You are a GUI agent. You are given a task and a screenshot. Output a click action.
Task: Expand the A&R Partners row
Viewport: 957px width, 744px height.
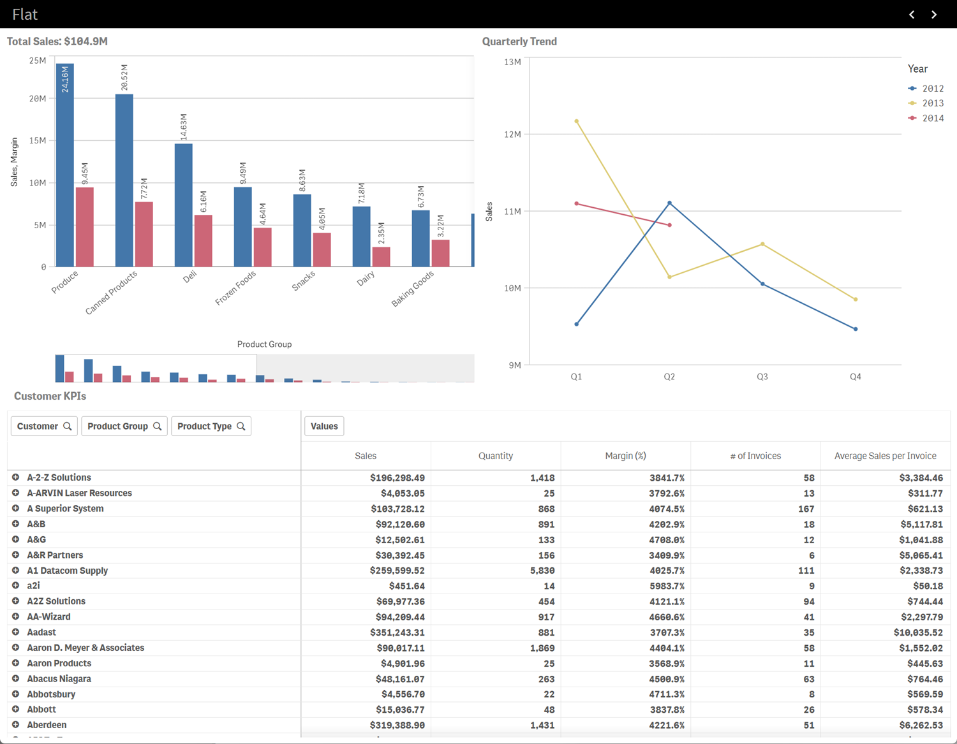tap(16, 555)
